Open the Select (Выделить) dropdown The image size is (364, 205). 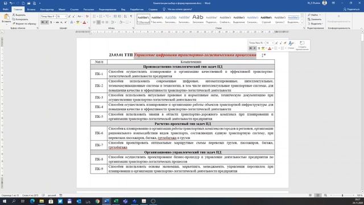point(315,24)
